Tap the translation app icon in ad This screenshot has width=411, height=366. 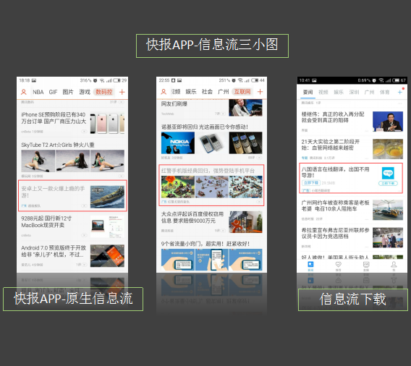pyautogui.click(x=388, y=173)
